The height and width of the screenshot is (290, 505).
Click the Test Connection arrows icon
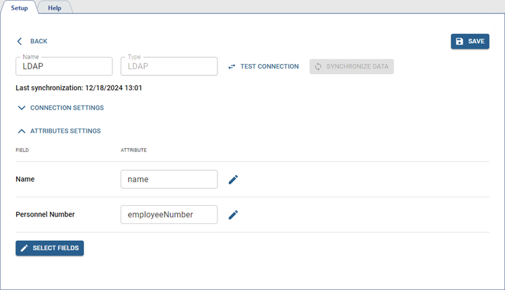[232, 67]
